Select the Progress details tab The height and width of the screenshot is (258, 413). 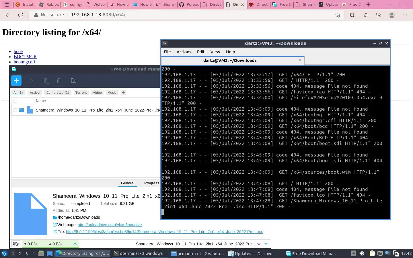point(151,183)
